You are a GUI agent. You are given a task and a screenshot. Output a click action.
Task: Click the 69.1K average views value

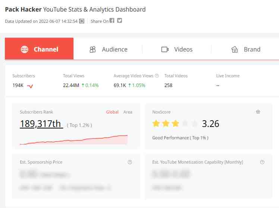120,85
